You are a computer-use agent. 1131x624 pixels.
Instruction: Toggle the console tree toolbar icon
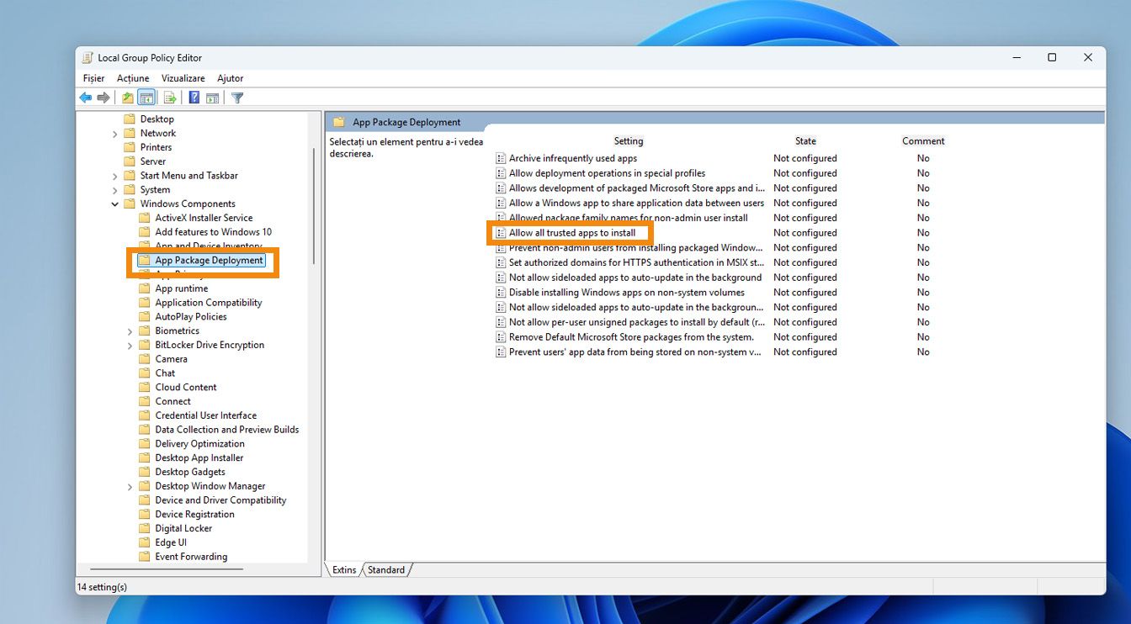pyautogui.click(x=146, y=98)
